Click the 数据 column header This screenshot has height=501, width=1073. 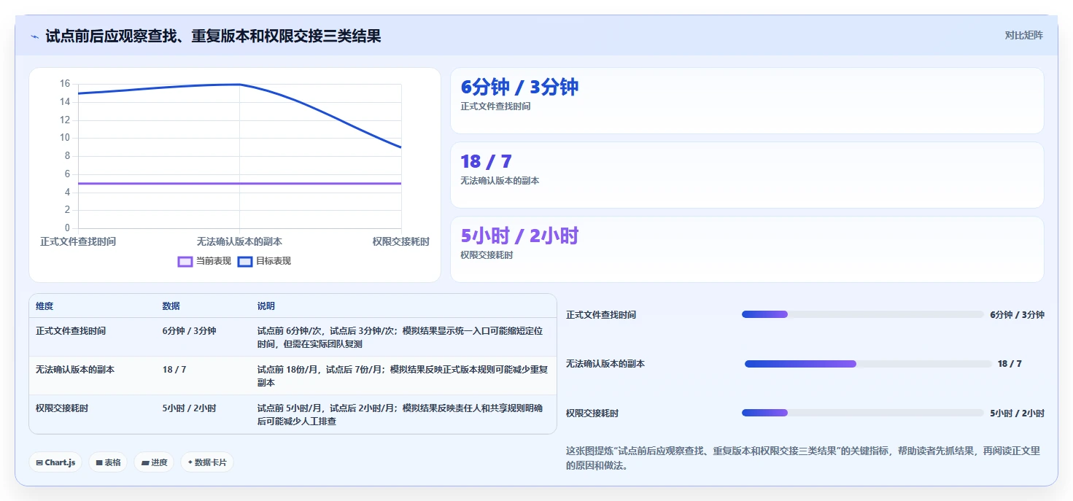171,306
